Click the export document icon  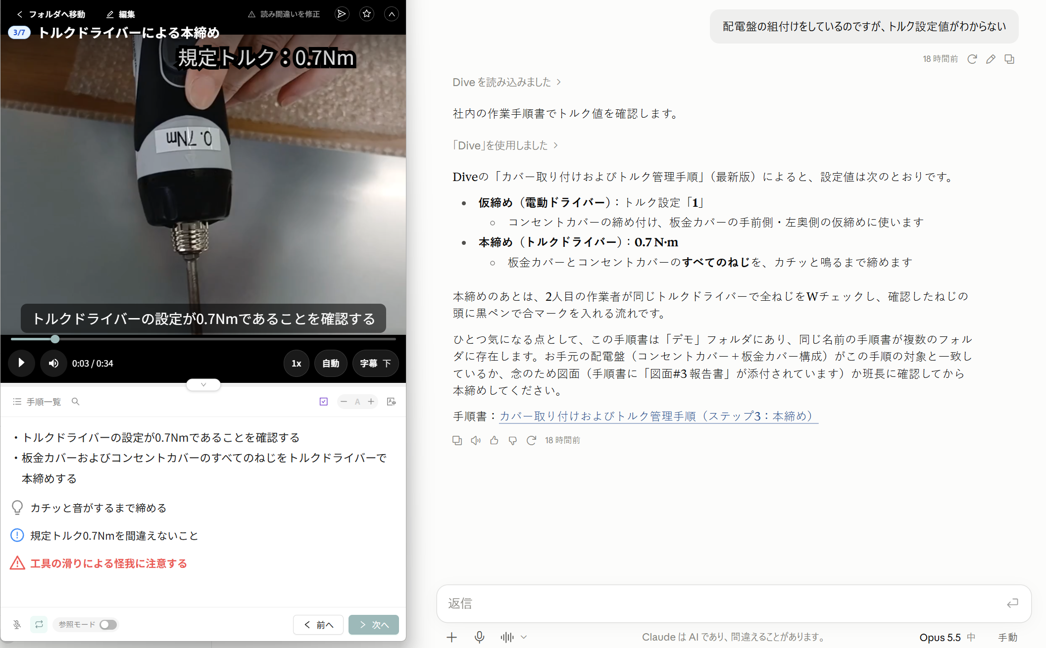392,402
